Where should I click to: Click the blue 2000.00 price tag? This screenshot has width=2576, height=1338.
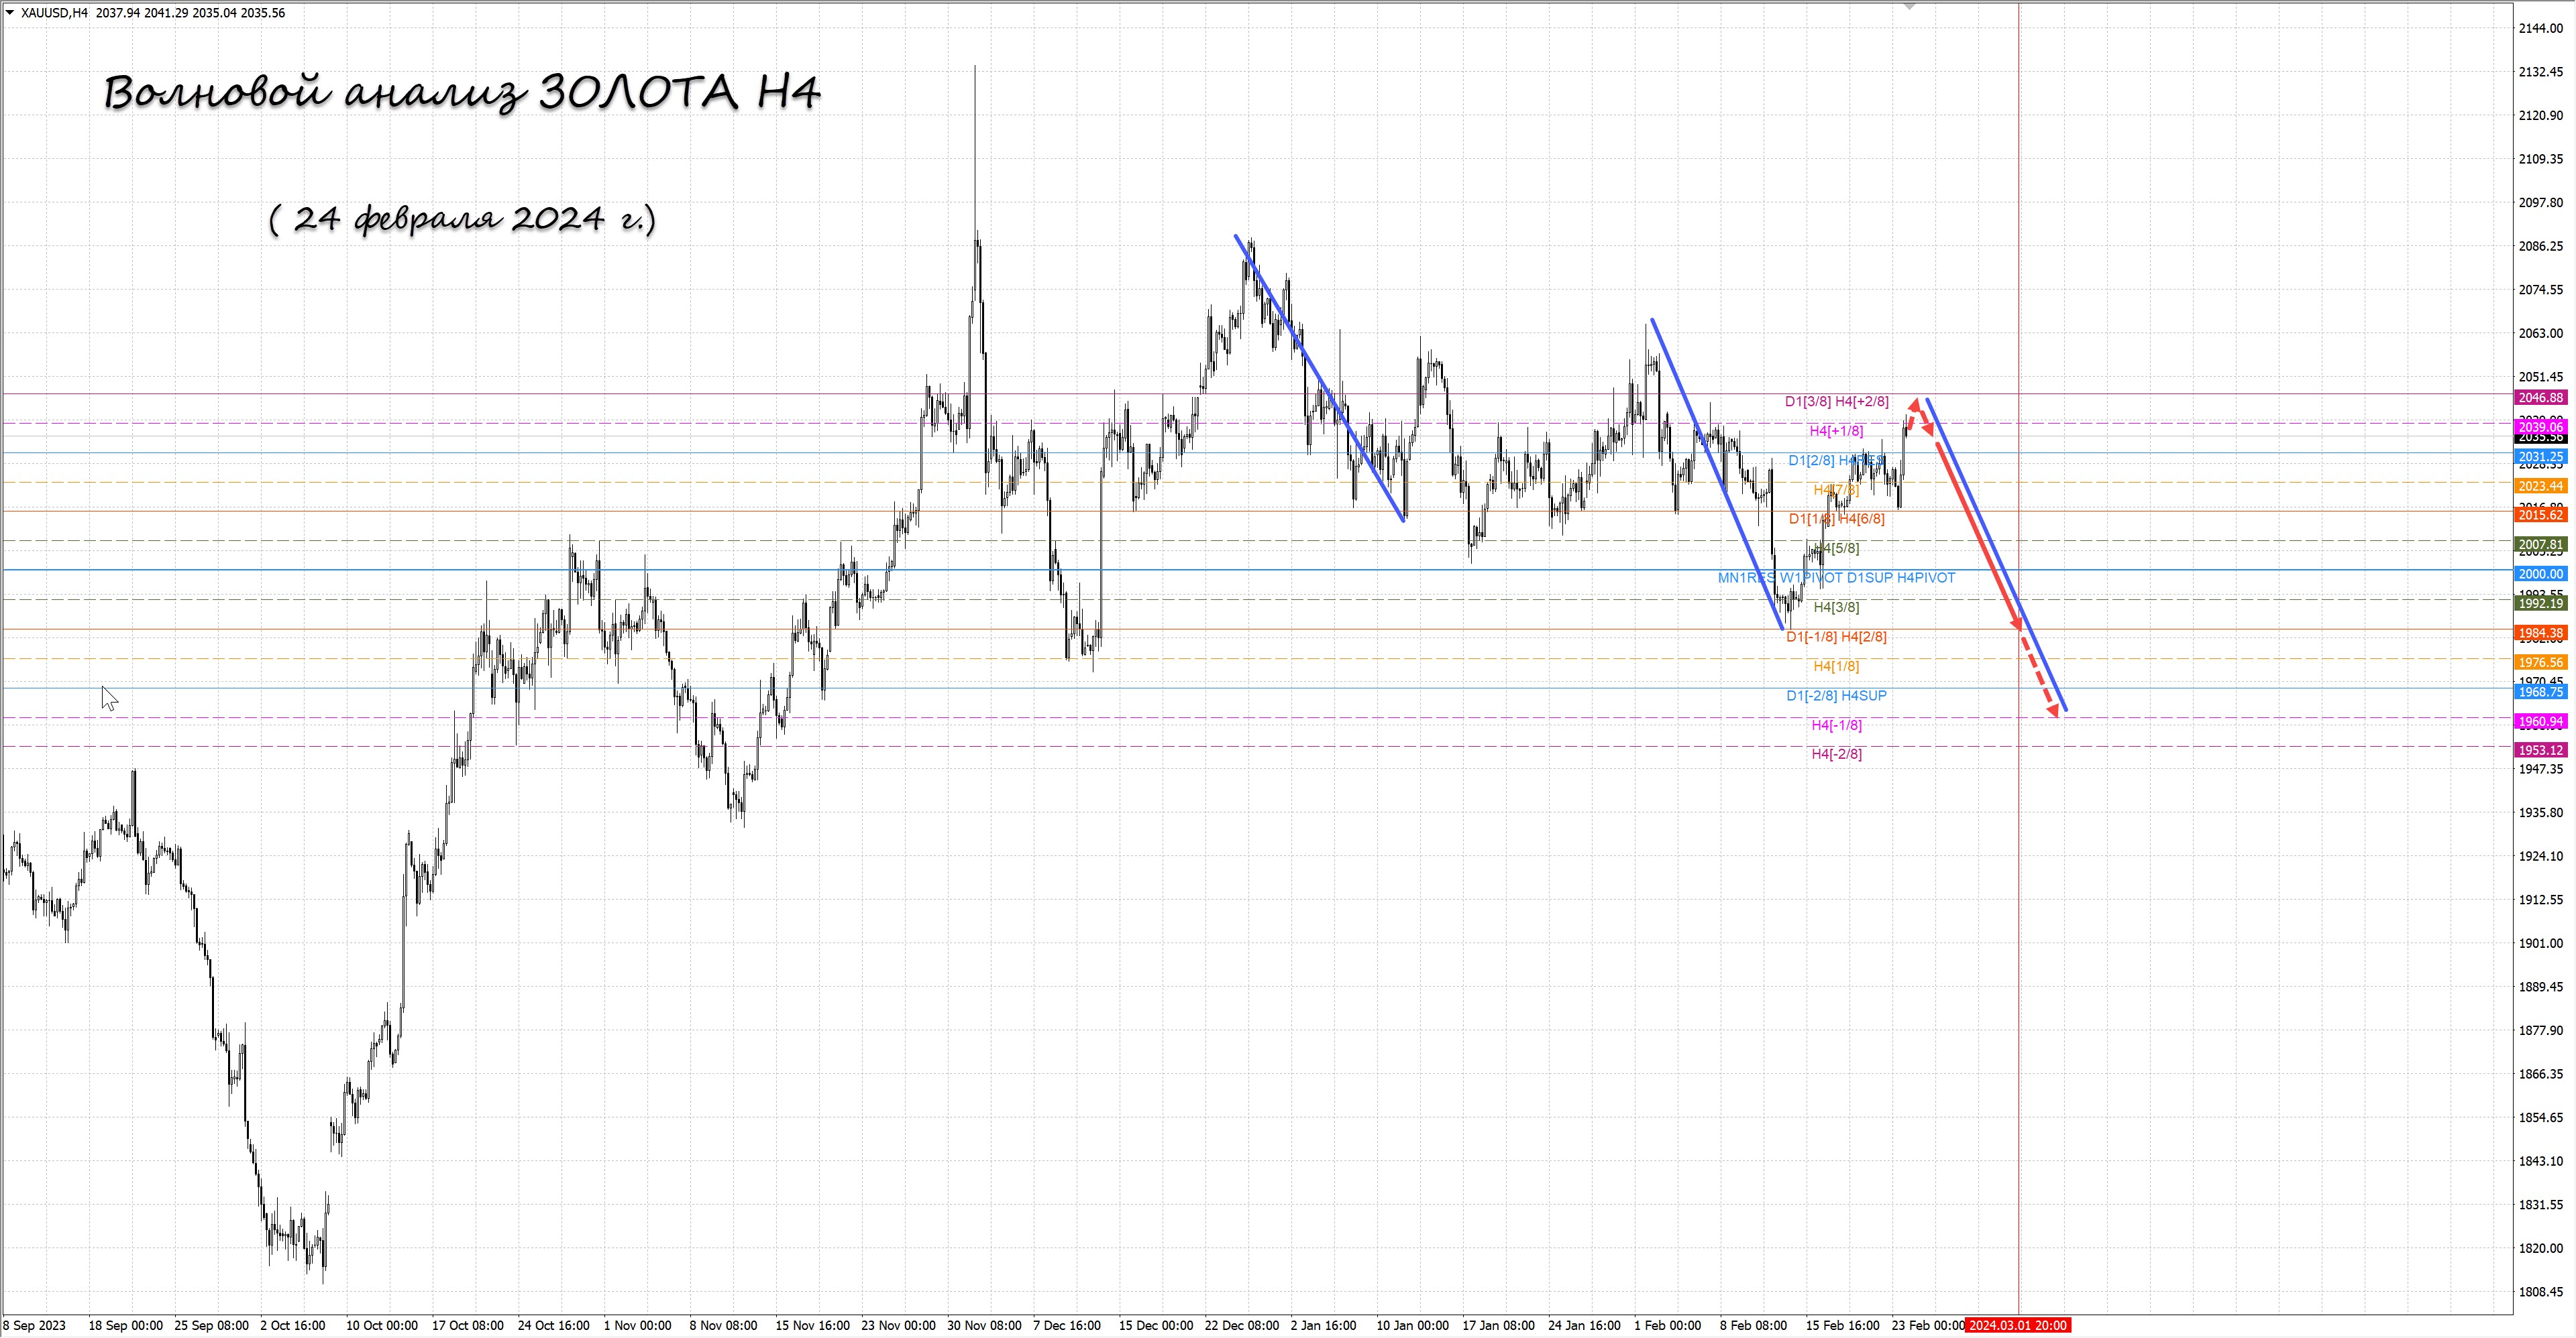pyautogui.click(x=2540, y=574)
